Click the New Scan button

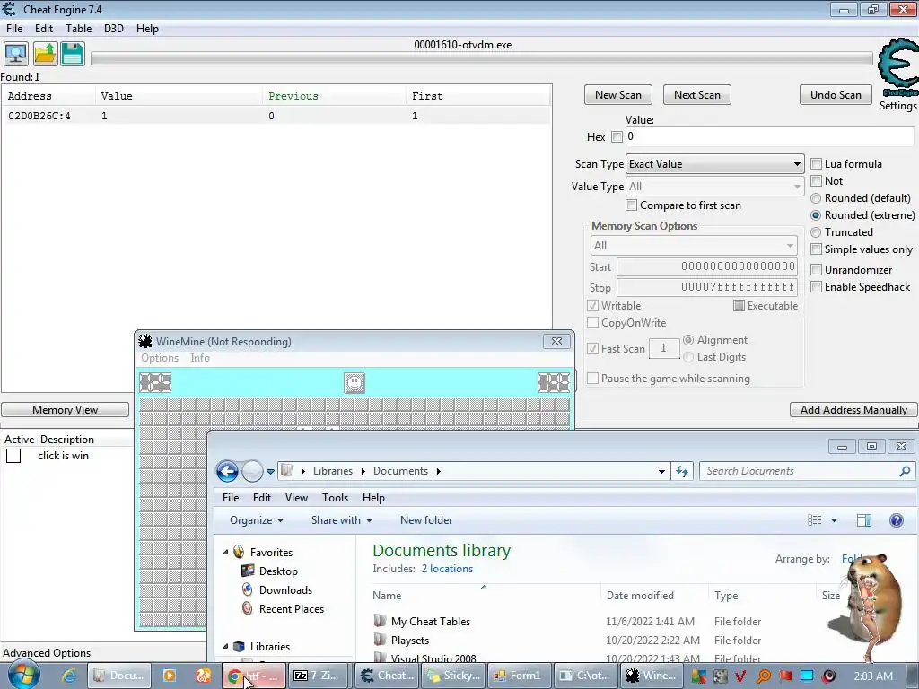tap(617, 95)
